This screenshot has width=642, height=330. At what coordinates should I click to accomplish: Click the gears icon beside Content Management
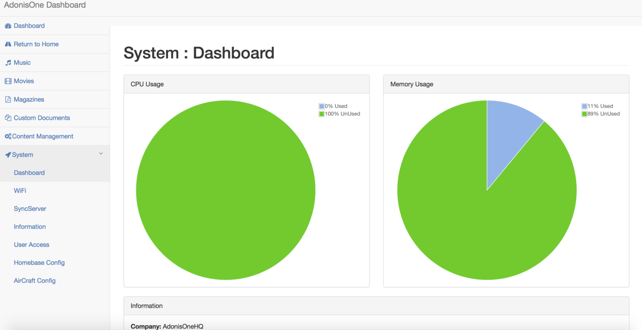8,136
